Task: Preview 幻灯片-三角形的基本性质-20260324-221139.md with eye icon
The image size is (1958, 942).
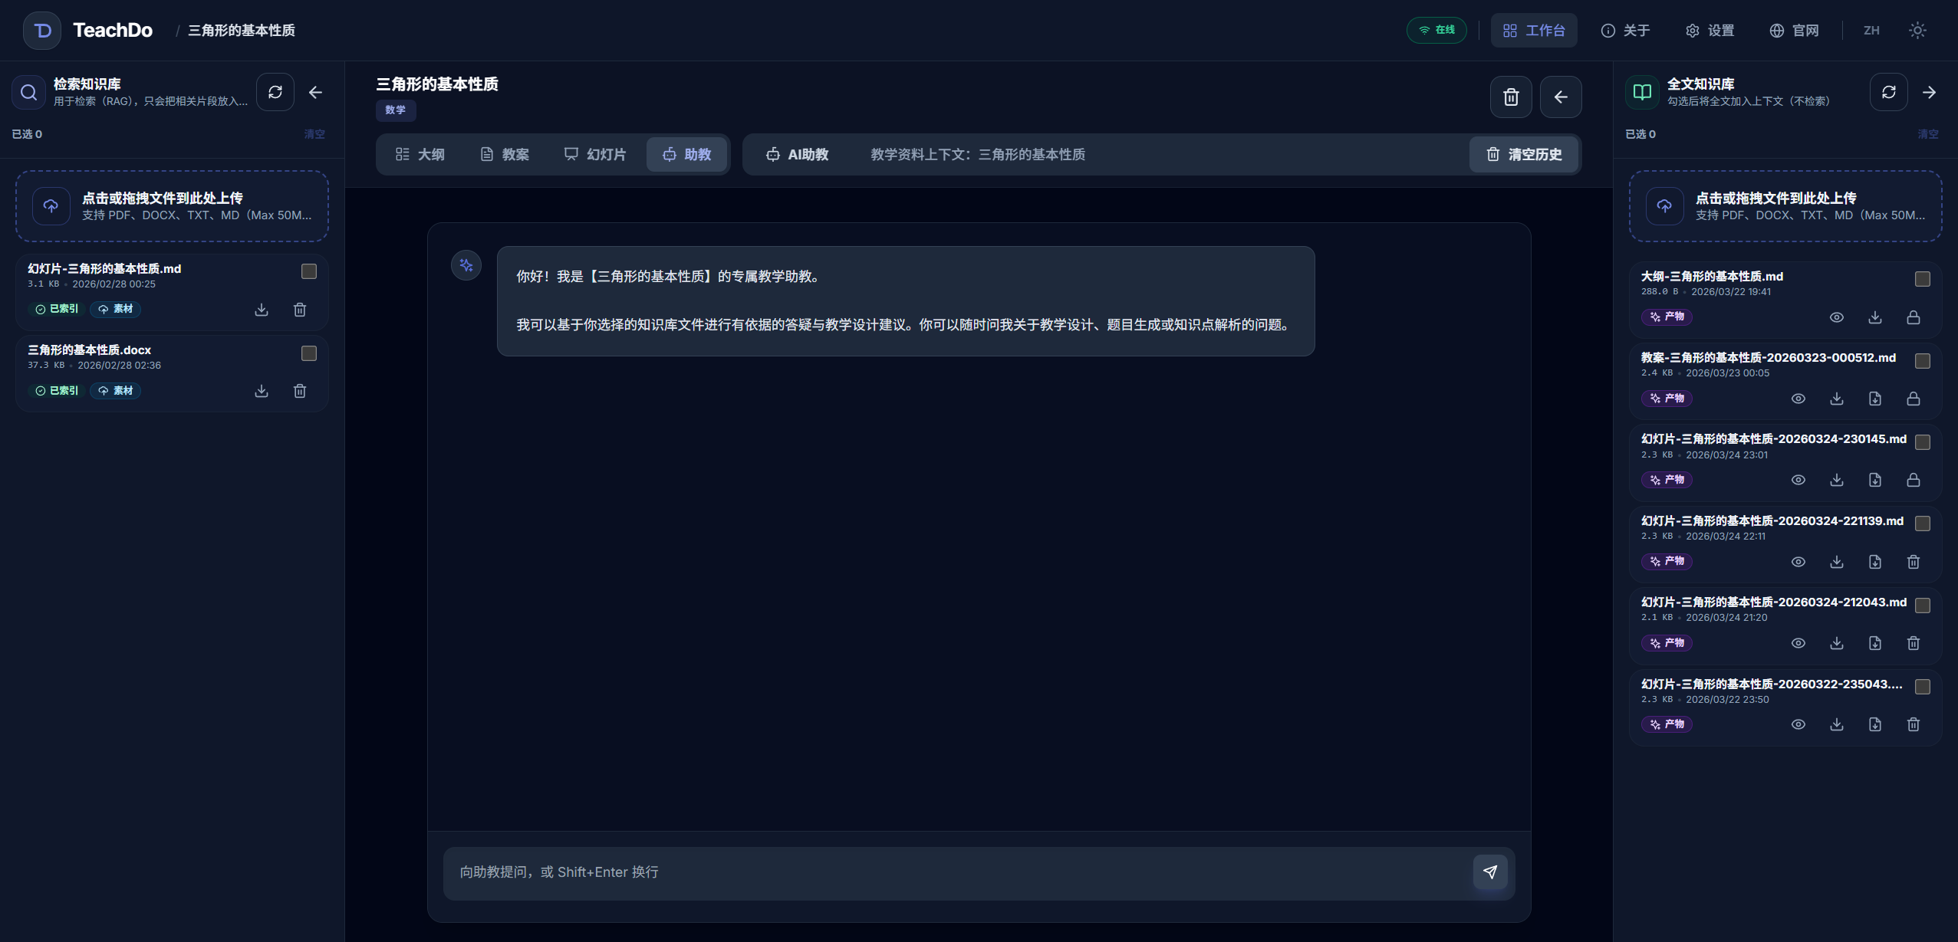Action: click(1798, 561)
